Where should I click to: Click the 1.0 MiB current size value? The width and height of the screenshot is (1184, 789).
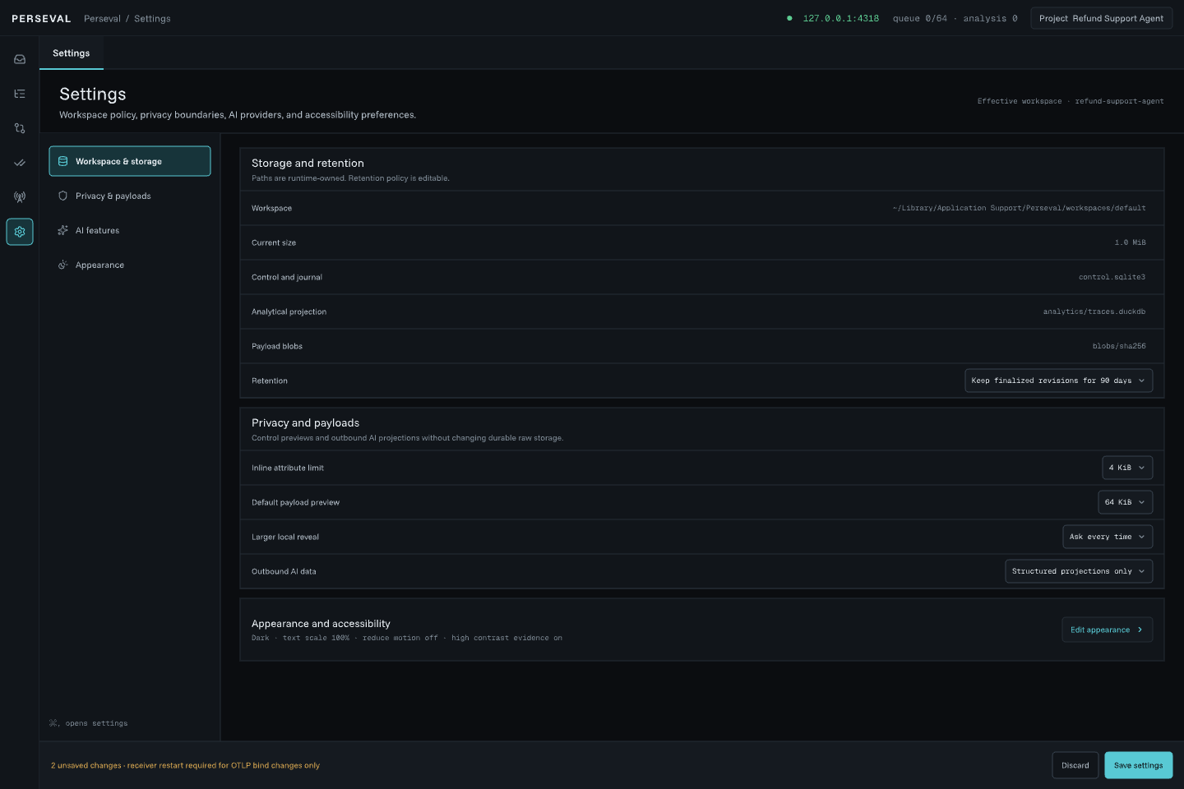pyautogui.click(x=1130, y=242)
